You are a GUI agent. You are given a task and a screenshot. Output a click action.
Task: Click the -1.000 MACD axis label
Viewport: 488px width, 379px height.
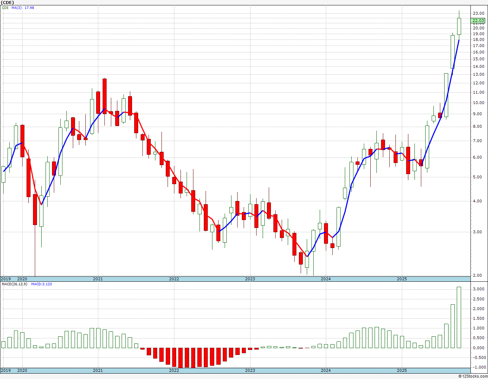pos(479,367)
